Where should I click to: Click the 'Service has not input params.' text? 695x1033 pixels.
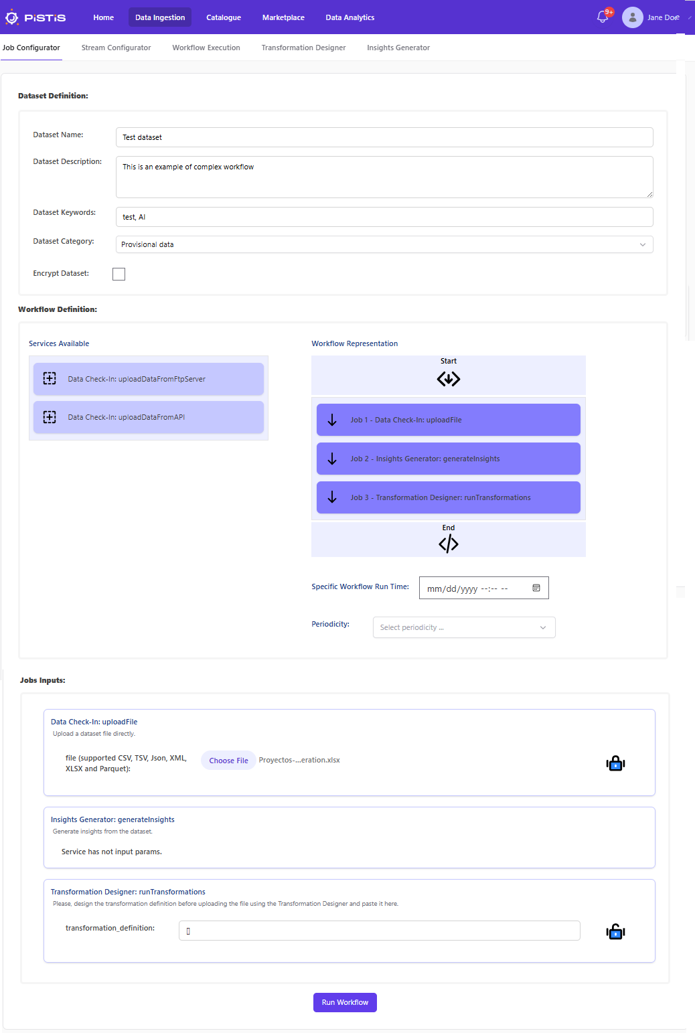tap(112, 852)
